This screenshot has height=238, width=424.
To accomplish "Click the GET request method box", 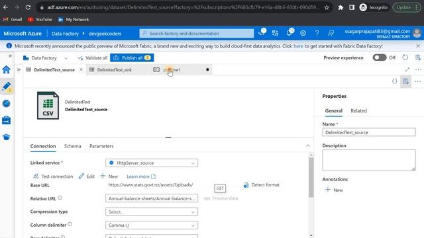I will [x=220, y=188].
